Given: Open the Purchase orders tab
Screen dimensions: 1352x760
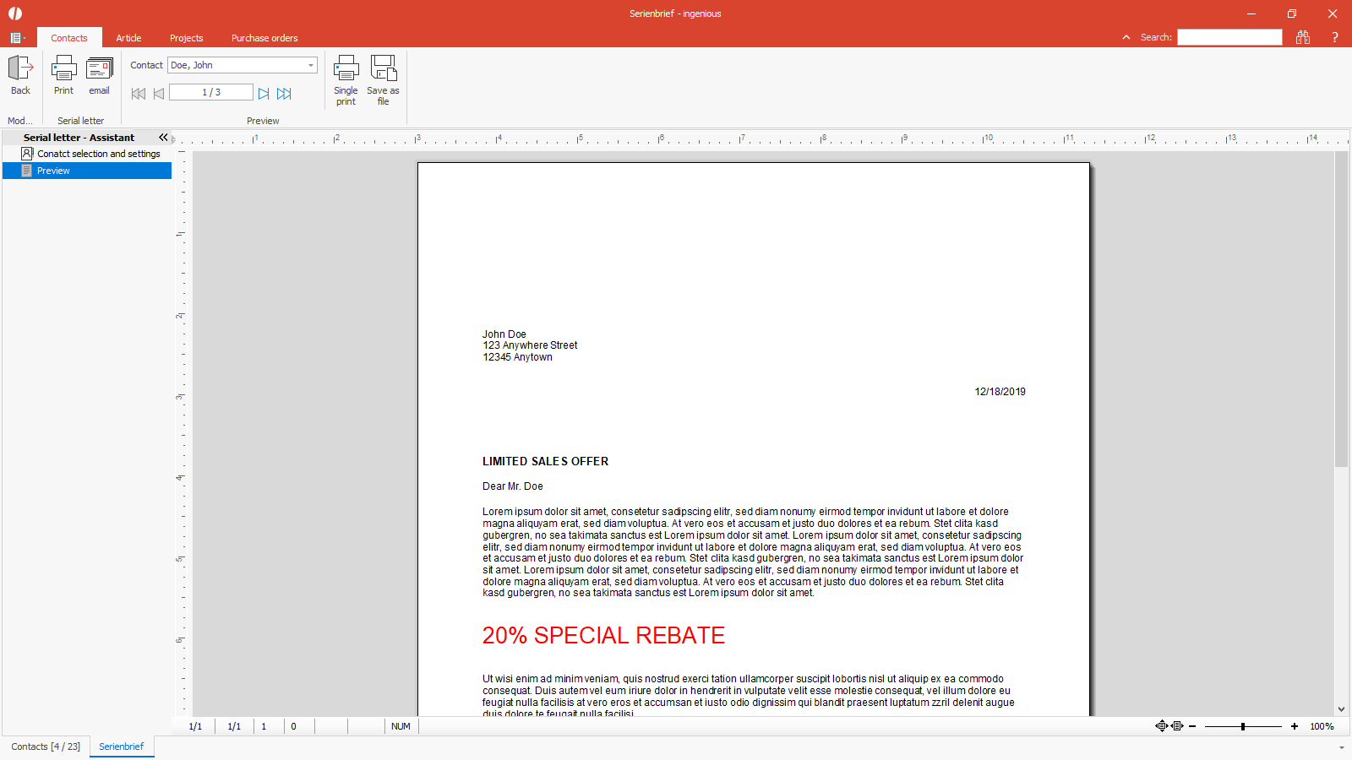Looking at the screenshot, I should coord(264,38).
